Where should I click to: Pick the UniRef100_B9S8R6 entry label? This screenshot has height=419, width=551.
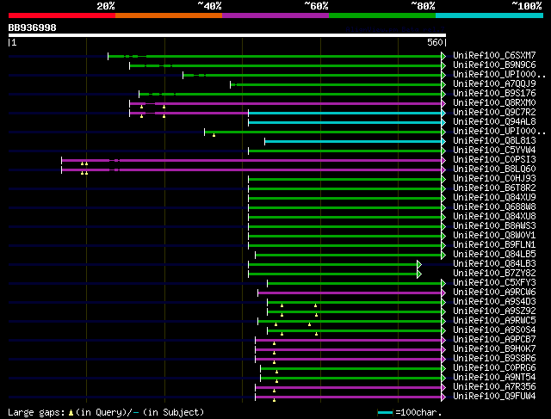[494, 359]
